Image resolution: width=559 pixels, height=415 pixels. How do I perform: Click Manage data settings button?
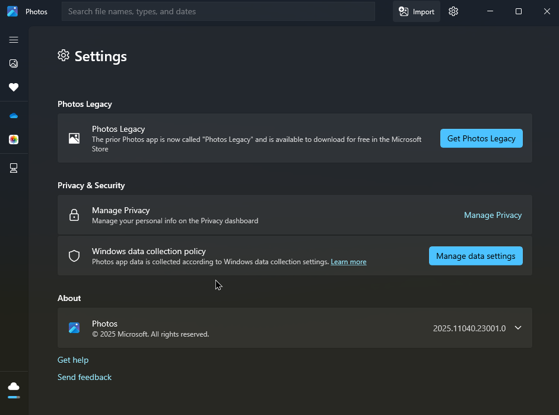coord(475,256)
